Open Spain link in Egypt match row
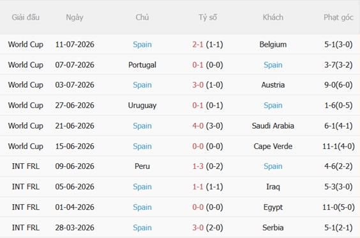This screenshot has width=360, height=238. point(142,207)
